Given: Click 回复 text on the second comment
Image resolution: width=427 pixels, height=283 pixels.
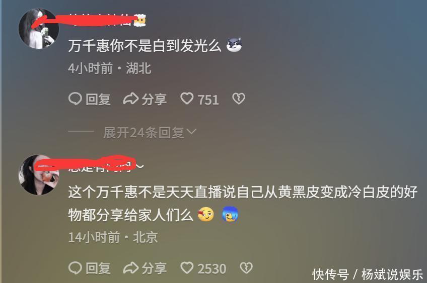Looking at the screenshot, I should 98,268.
